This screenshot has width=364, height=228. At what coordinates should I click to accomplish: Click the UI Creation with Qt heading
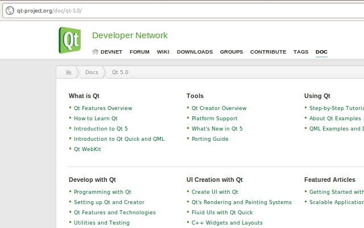click(214, 180)
